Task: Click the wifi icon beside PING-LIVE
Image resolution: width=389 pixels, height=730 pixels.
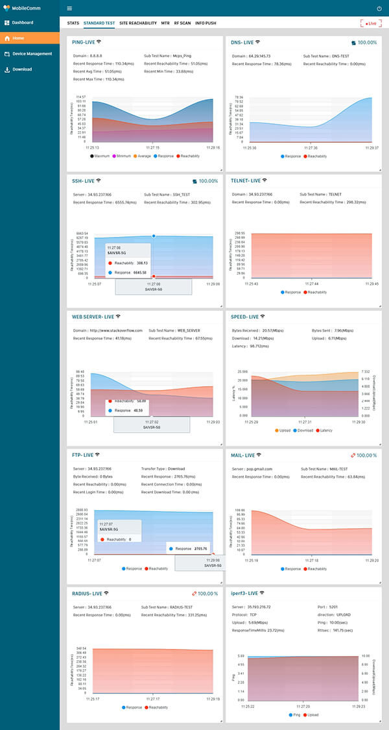Action: [x=99, y=42]
